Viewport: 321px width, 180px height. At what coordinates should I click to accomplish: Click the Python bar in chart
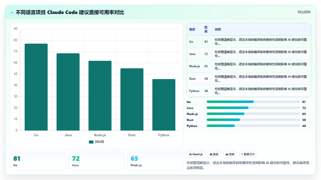tap(164, 105)
